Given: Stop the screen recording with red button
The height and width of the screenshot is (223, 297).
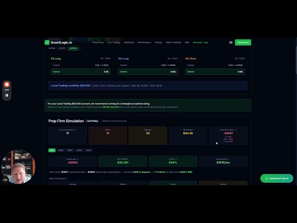Looking at the screenshot, I should pos(6,85).
